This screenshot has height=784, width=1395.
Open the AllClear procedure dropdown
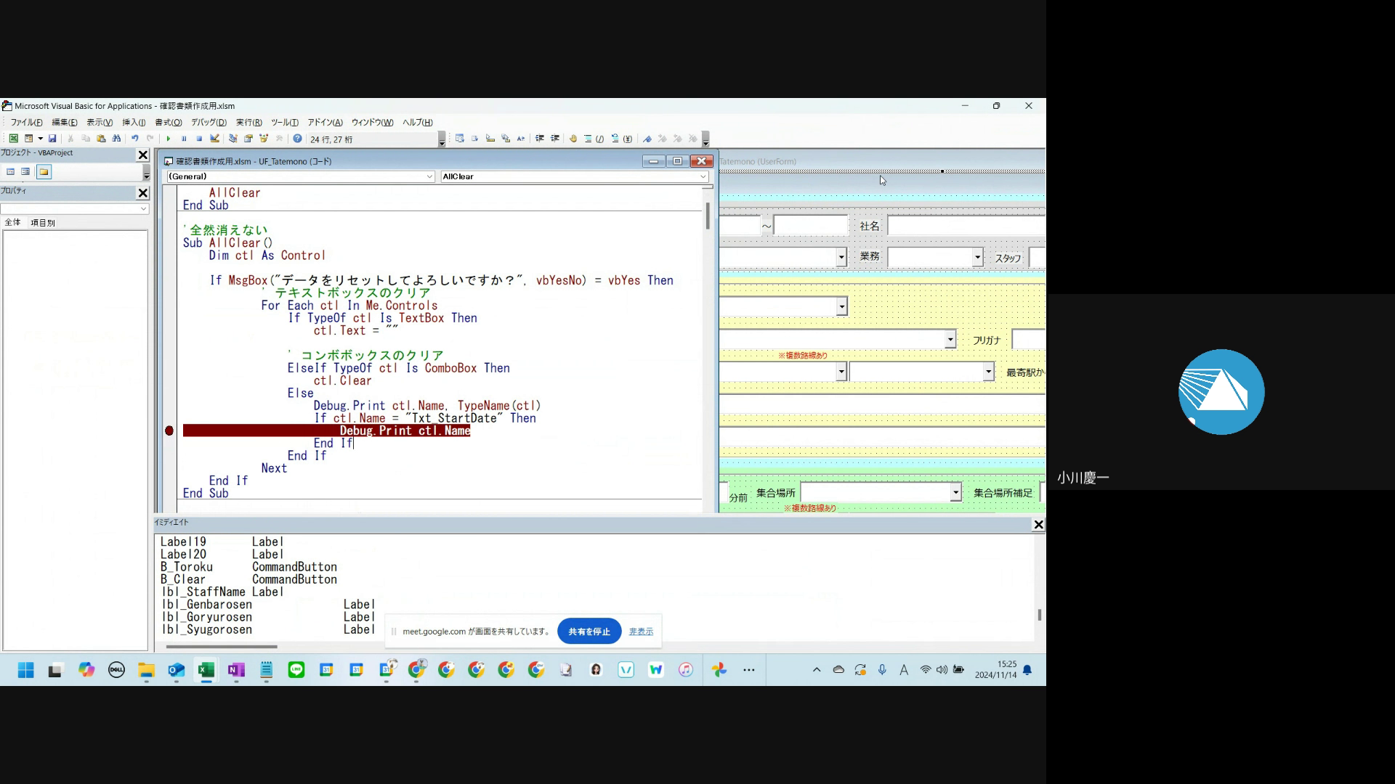703,176
